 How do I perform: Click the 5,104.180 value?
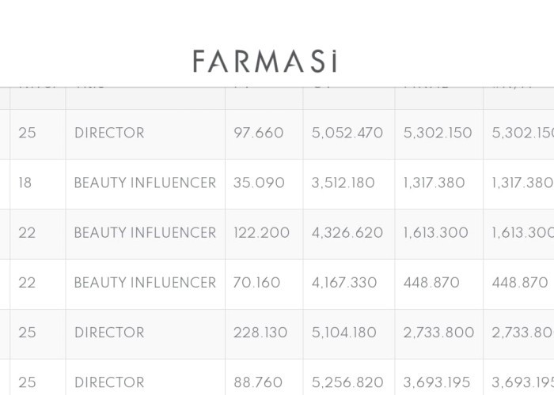346,333
